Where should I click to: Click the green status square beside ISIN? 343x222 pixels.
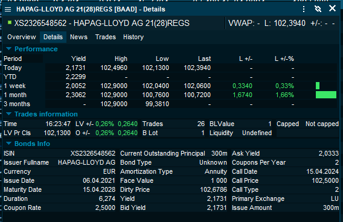pos(10,22)
